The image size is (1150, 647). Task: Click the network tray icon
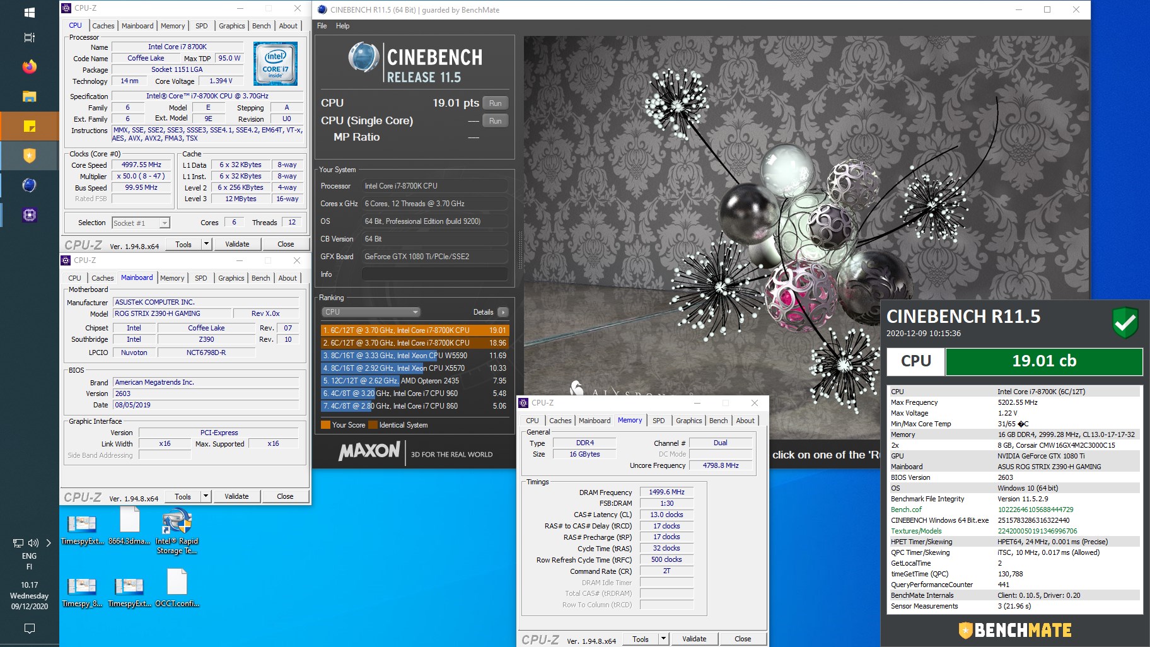click(18, 542)
